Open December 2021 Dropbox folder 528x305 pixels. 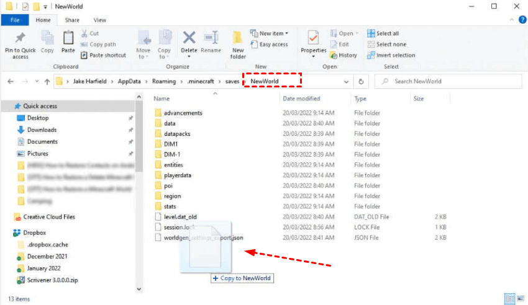pyautogui.click(x=47, y=257)
